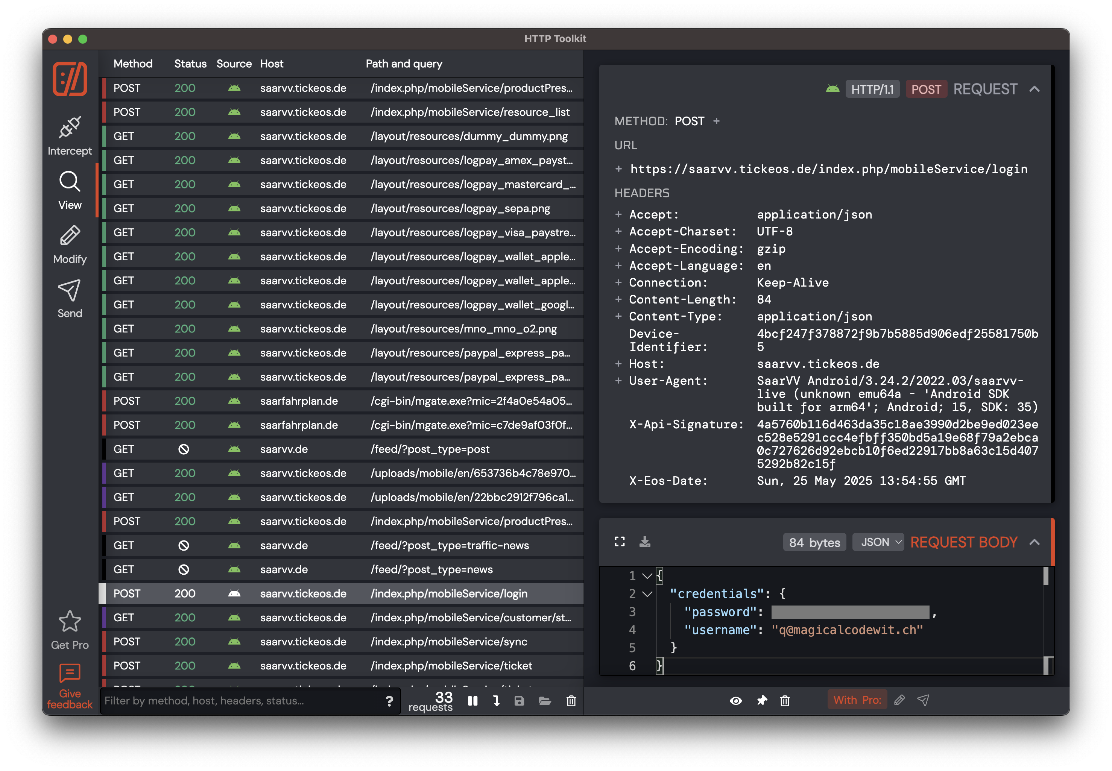Click the Give feedback icon

coord(70,674)
